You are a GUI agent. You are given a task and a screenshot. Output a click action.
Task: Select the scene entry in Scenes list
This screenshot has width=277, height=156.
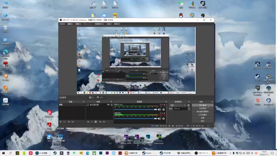tap(72, 105)
